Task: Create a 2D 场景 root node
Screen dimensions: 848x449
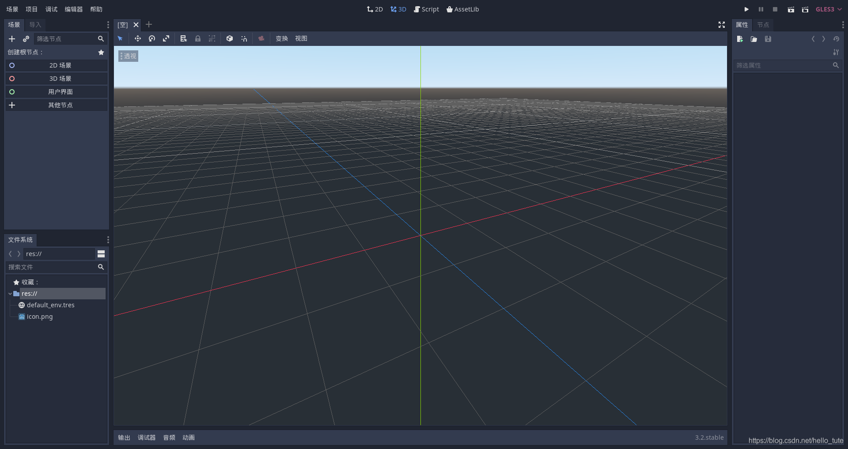Action: [x=57, y=65]
